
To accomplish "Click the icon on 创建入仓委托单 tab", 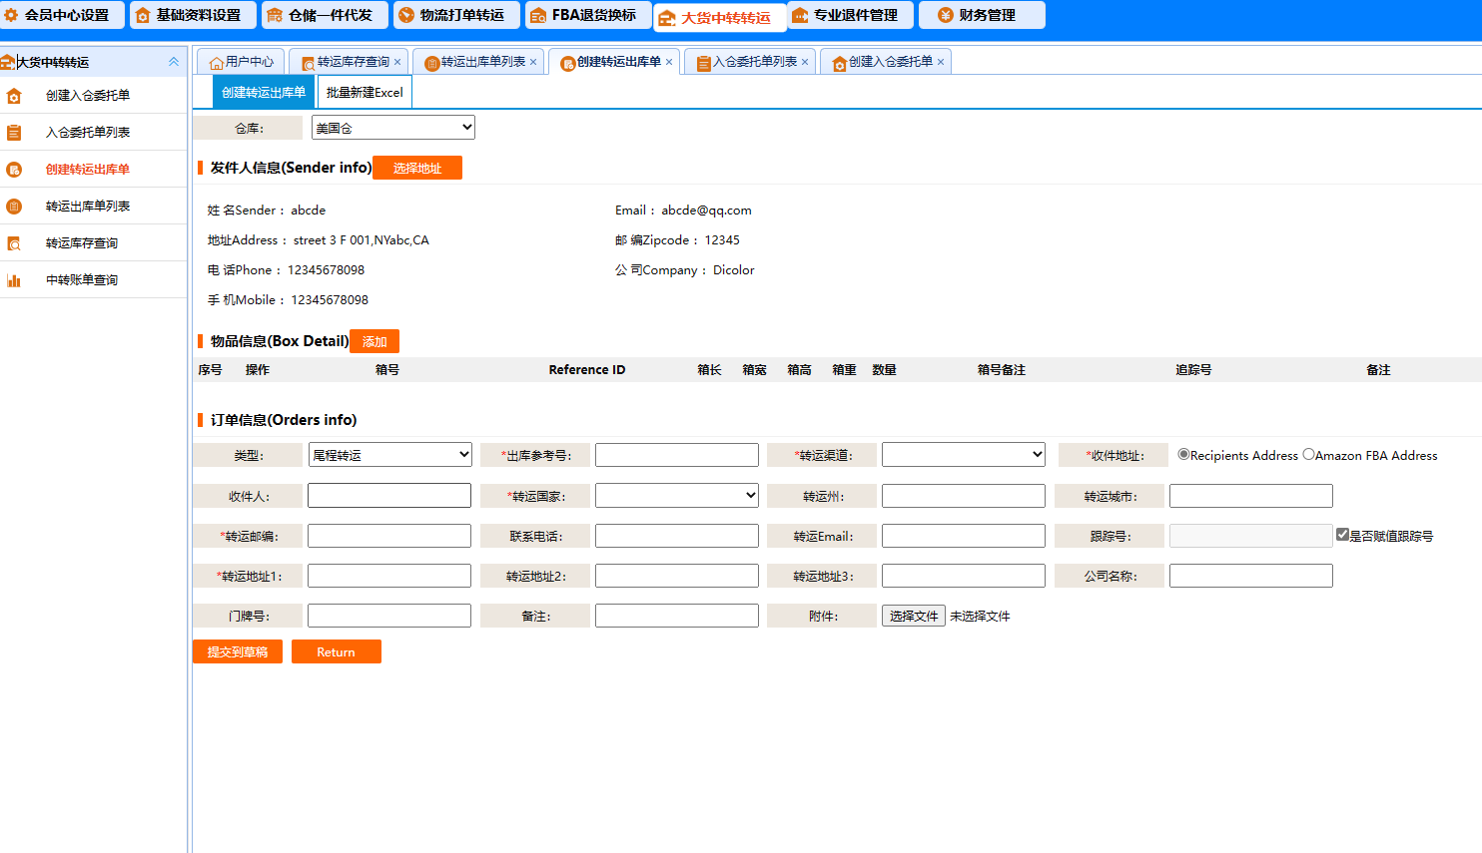I will click(x=840, y=63).
